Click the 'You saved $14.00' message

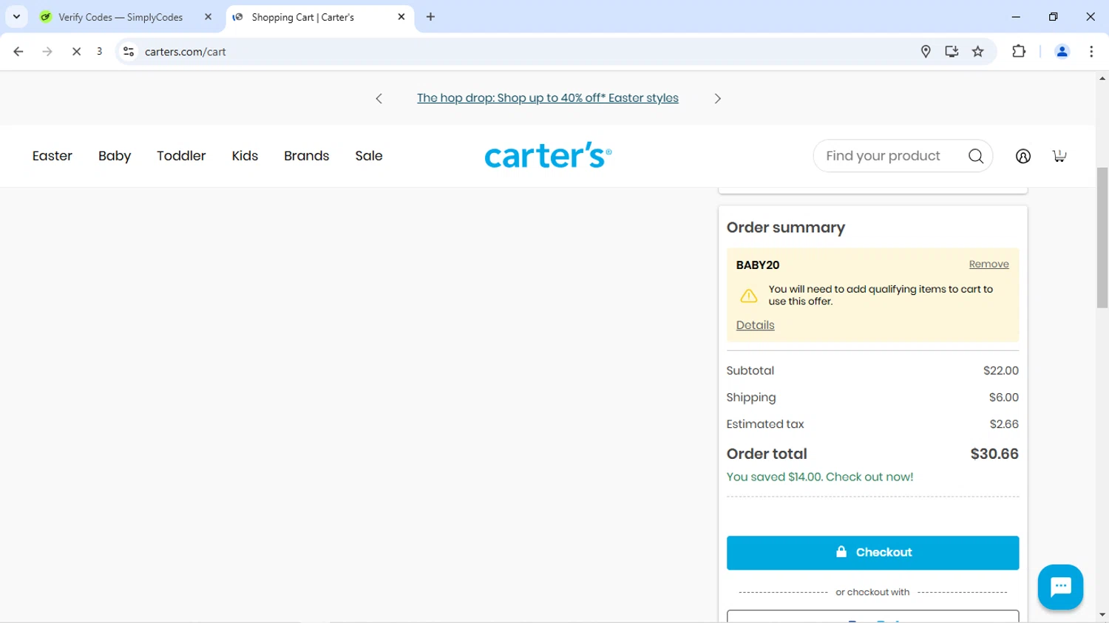[820, 477]
